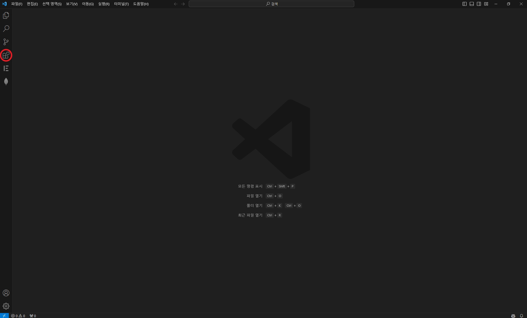The width and height of the screenshot is (527, 318).
Task: Open the 선택 영역(S) menu
Action: [52, 4]
